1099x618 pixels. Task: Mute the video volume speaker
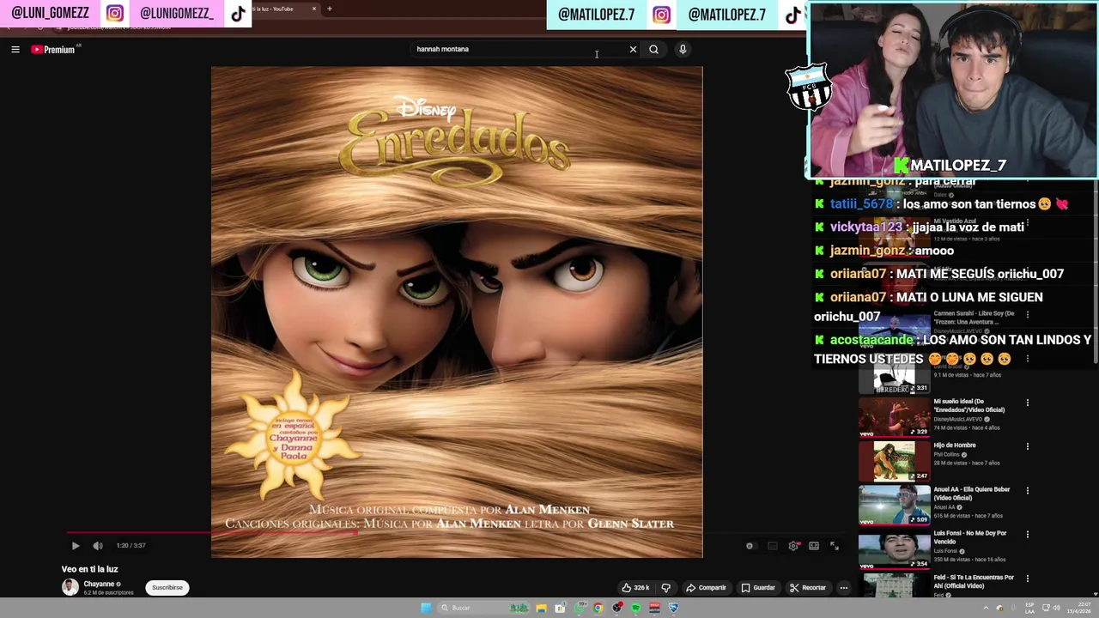(98, 546)
